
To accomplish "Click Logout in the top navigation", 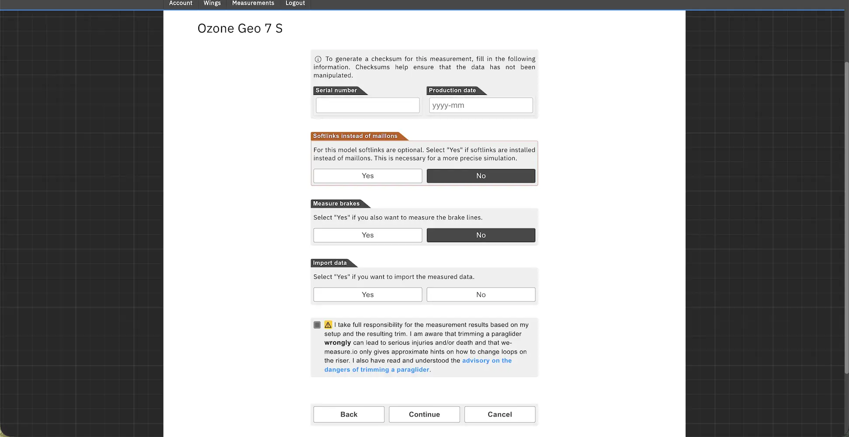I will tap(295, 3).
